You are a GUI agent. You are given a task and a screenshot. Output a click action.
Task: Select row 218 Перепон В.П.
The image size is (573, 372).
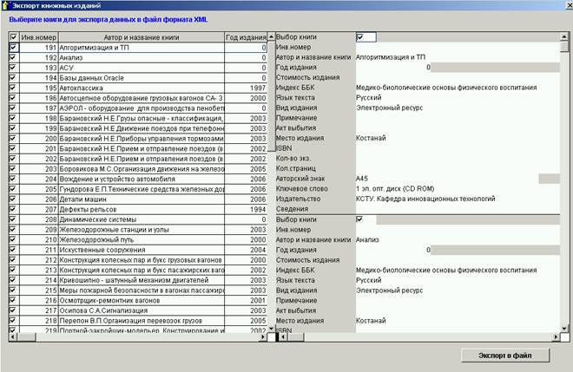142,321
